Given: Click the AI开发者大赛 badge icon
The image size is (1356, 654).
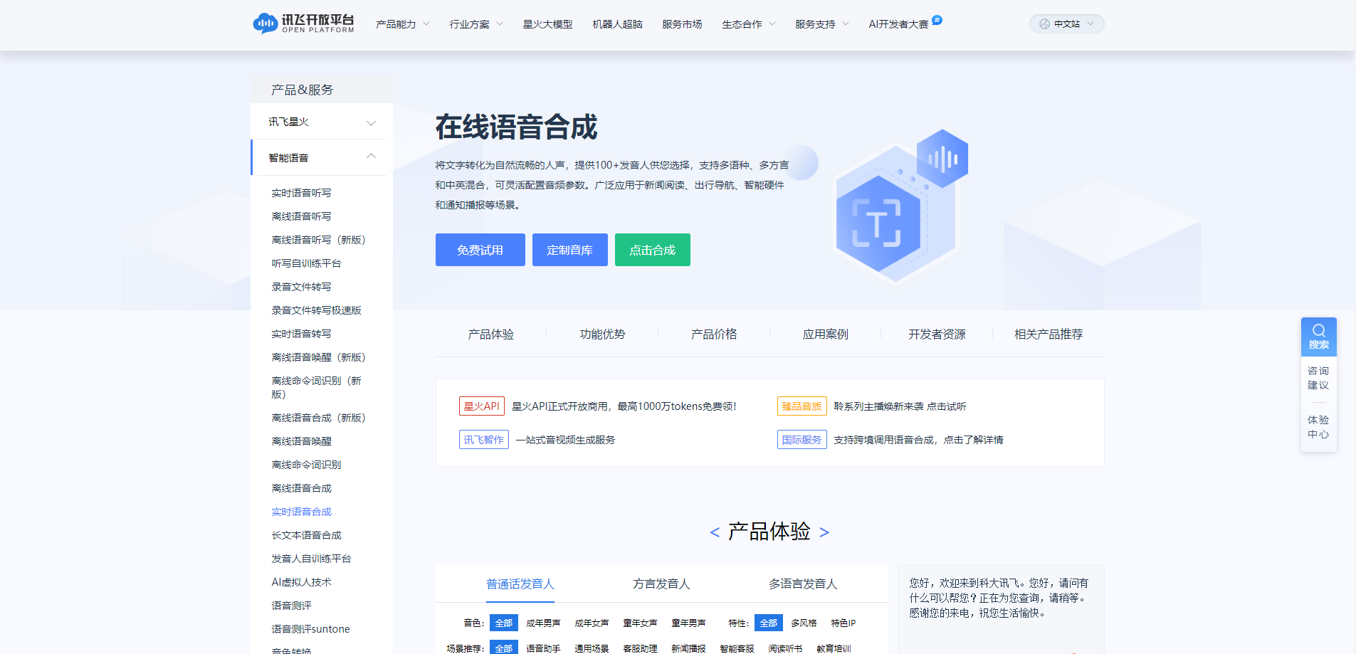Looking at the screenshot, I should click(x=937, y=20).
